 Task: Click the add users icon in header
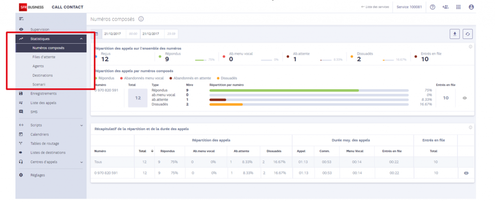pos(445,7)
